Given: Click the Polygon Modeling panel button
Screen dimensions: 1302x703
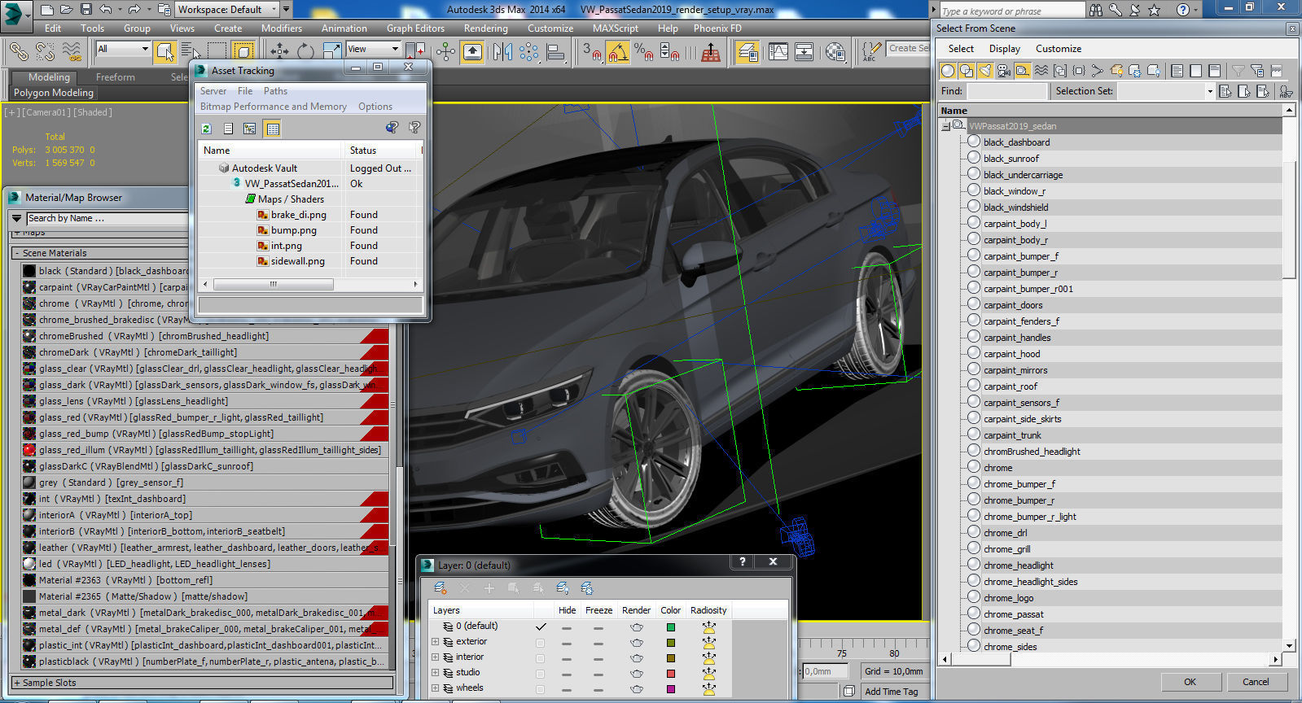Looking at the screenshot, I should [x=54, y=93].
